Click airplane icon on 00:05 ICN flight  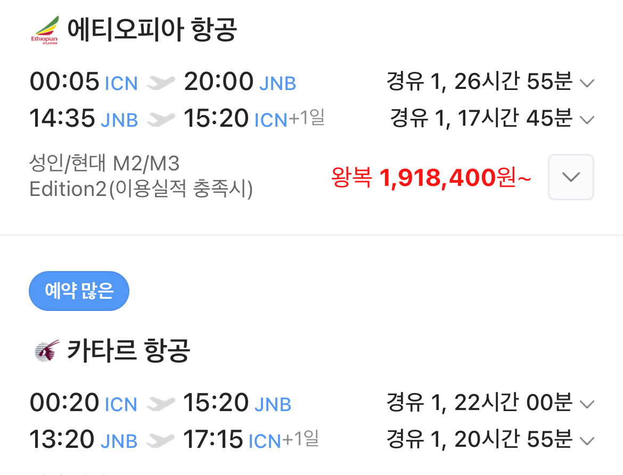pos(161,83)
